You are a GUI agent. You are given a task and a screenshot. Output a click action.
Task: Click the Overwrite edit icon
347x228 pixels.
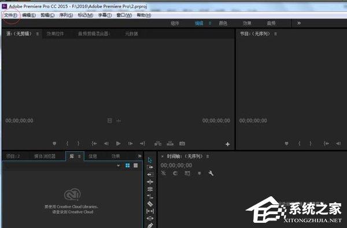coord(170,144)
